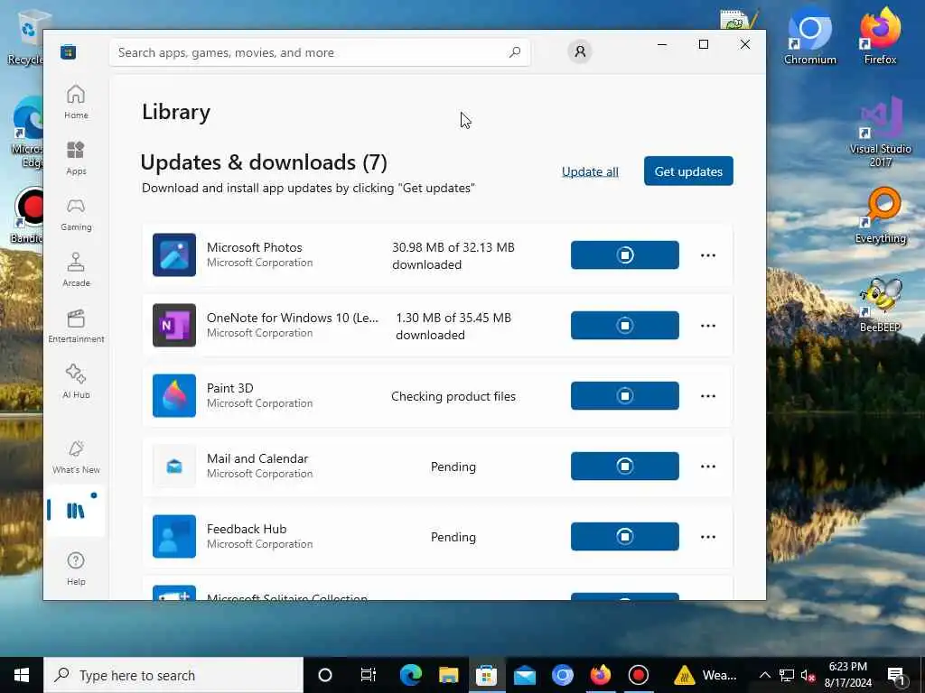925x693 pixels.
Task: Open more options for Paint 3D
Action: coord(708,396)
